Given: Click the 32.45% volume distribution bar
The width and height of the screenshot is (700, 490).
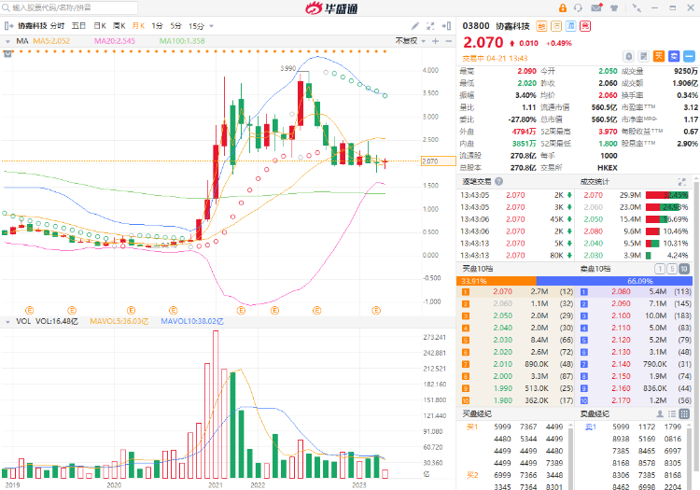Looking at the screenshot, I should 667,195.
